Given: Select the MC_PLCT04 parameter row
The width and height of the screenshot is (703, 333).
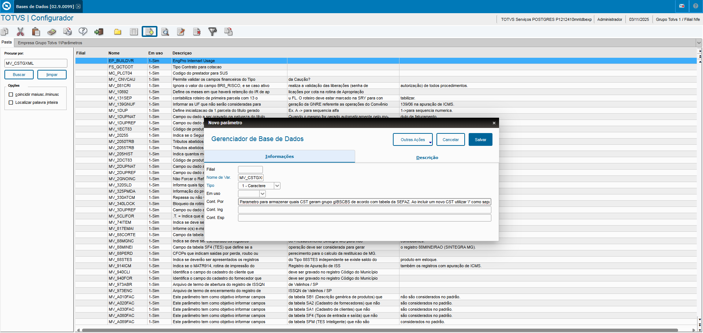Looking at the screenshot, I should 386,73.
